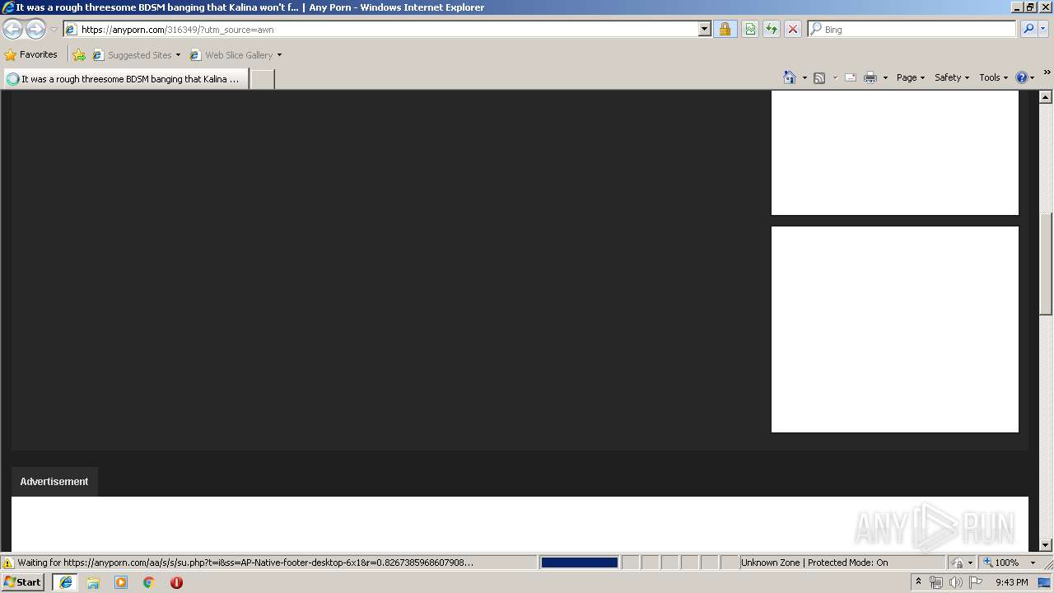The image size is (1054, 593).
Task: Click the Unknown Zone Protected Mode status text
Action: coord(814,563)
